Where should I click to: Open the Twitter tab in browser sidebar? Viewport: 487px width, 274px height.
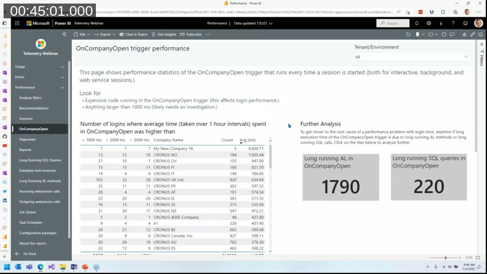tap(5, 191)
